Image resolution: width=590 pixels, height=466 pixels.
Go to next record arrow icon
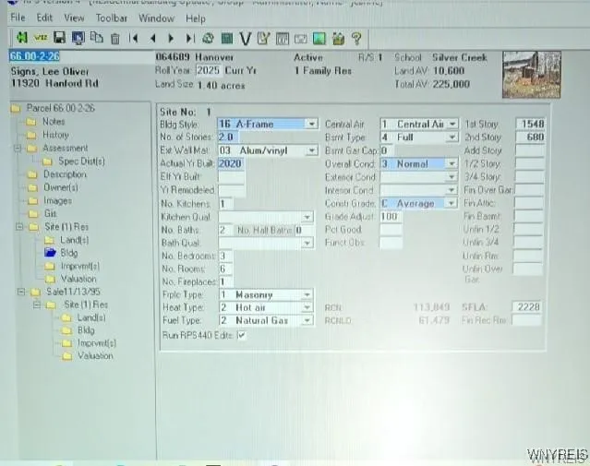tap(171, 38)
